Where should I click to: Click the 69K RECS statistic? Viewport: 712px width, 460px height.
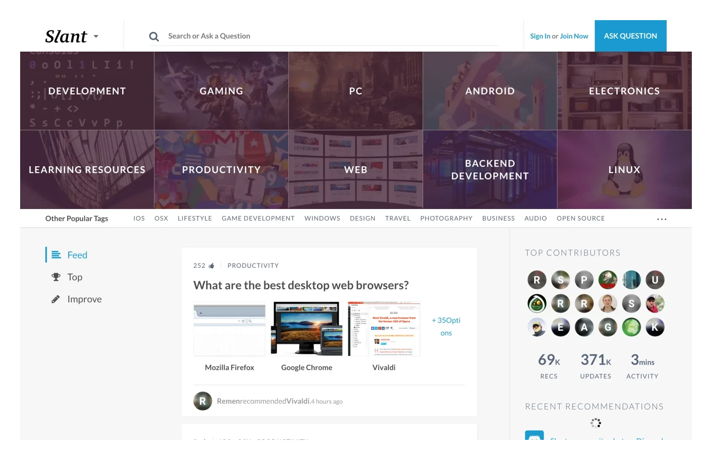549,366
